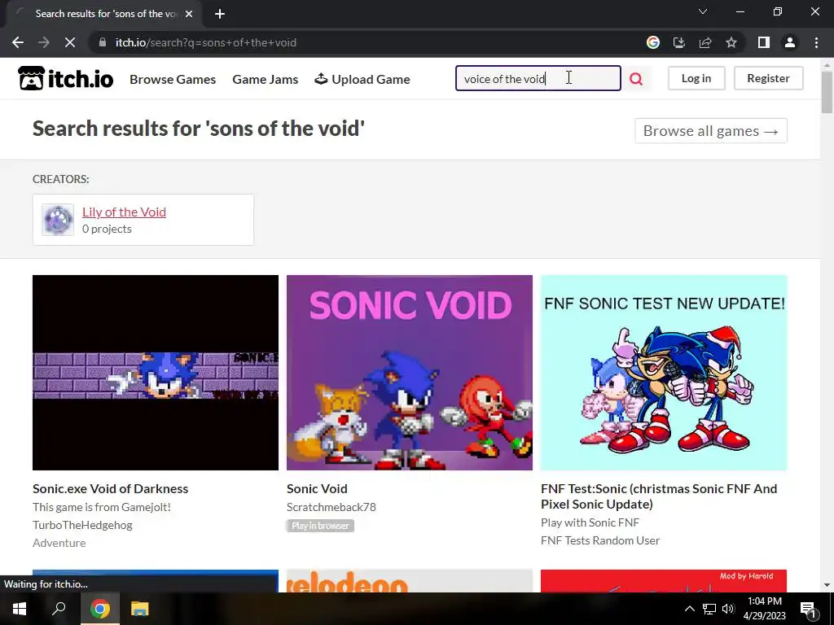Focus the search box containing 'voice of the void'
834x625 pixels.
(538, 78)
